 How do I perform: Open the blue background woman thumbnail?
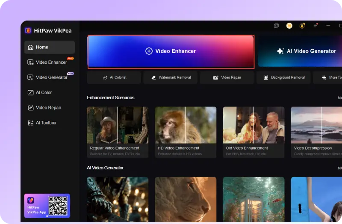pyautogui.click(x=316, y=200)
